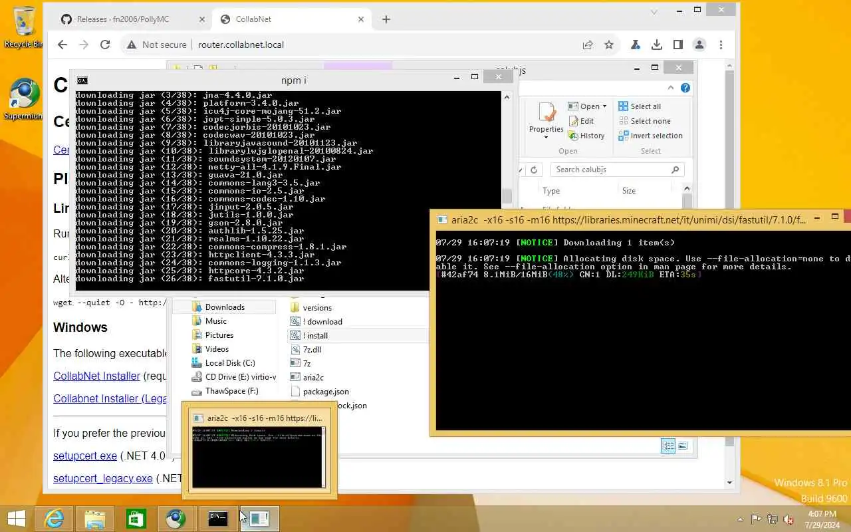Click the Supermium browser taskbar icon

[176, 519]
